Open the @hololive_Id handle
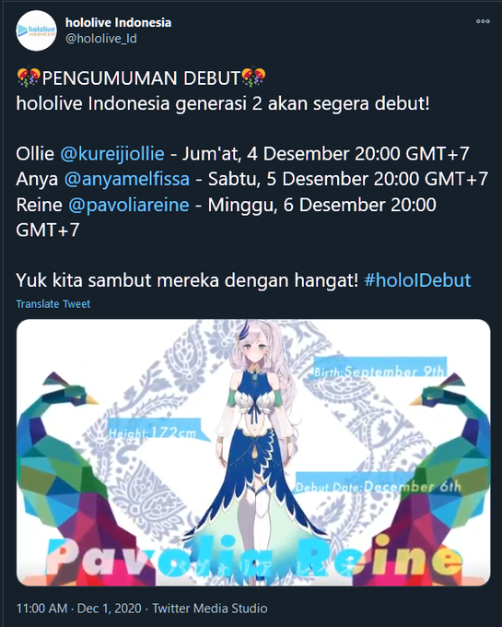 pyautogui.click(x=101, y=39)
